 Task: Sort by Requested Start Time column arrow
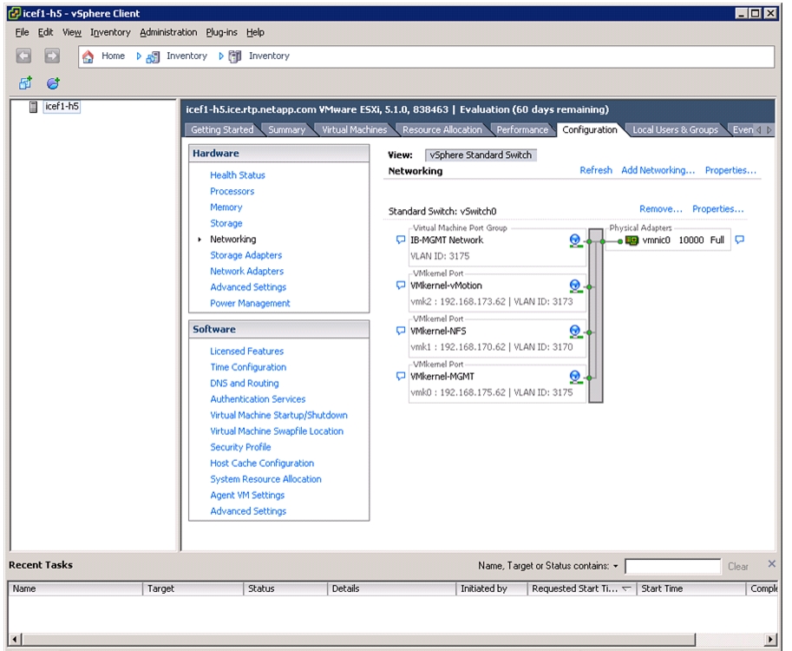pos(626,589)
